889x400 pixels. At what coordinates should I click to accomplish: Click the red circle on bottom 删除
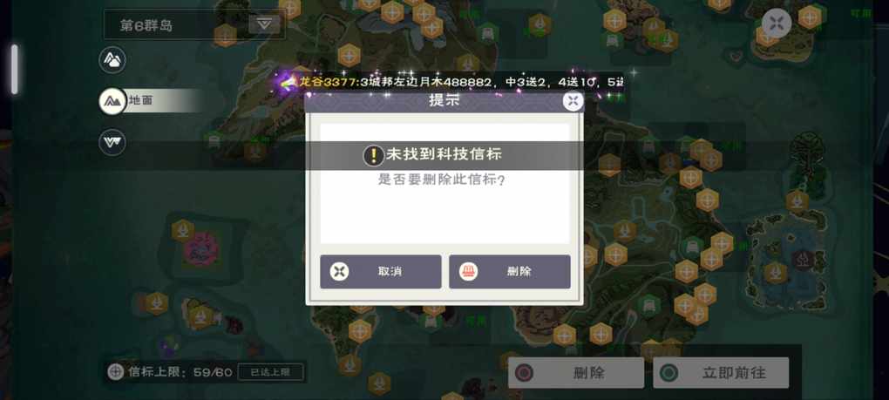tap(524, 373)
